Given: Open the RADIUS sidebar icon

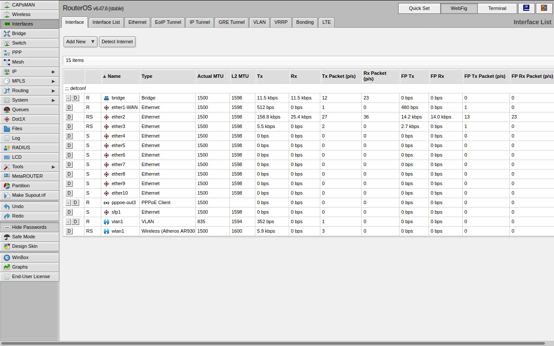Looking at the screenshot, I should 7,147.
